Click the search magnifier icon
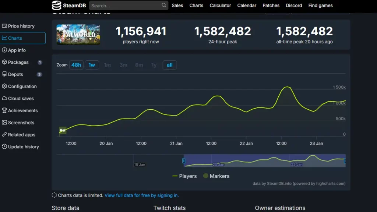This screenshot has height=212, width=377. click(x=164, y=5)
